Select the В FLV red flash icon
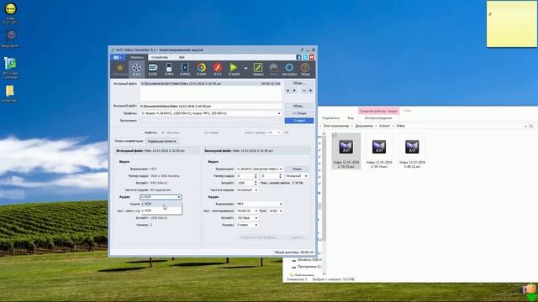The image size is (538, 302). click(x=218, y=69)
